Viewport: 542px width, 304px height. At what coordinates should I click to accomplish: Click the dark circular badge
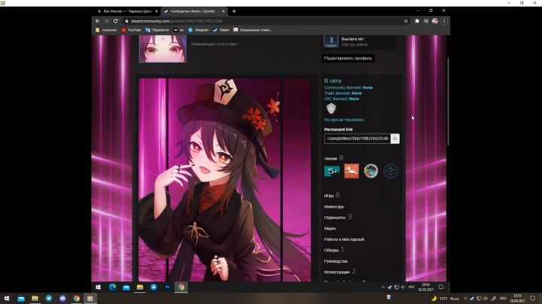(x=391, y=171)
